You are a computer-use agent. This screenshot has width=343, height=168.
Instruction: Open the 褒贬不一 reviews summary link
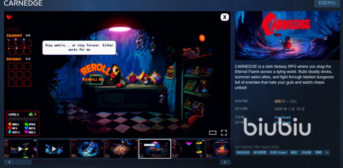coord(282,101)
